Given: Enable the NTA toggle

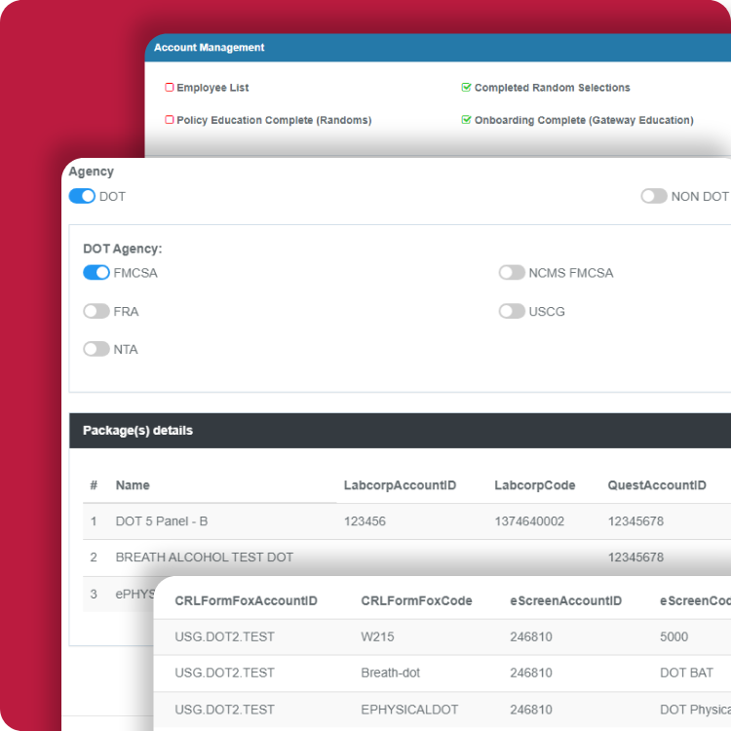Looking at the screenshot, I should click(x=96, y=349).
